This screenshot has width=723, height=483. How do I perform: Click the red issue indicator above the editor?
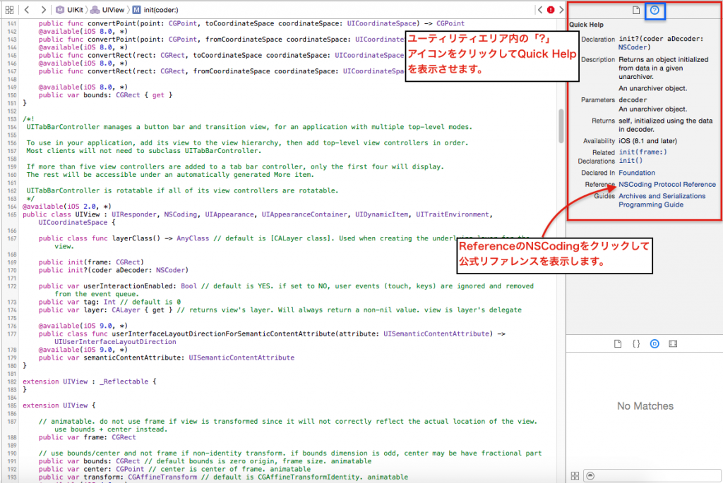[549, 9]
